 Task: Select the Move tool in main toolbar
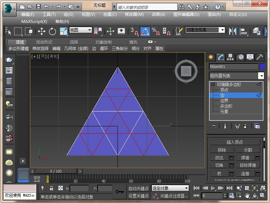coord(42,31)
